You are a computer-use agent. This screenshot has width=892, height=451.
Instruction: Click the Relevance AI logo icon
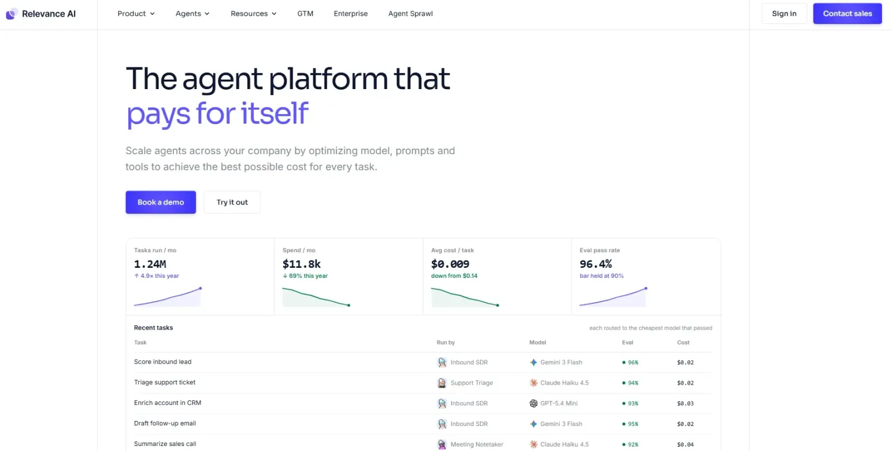[x=12, y=14]
